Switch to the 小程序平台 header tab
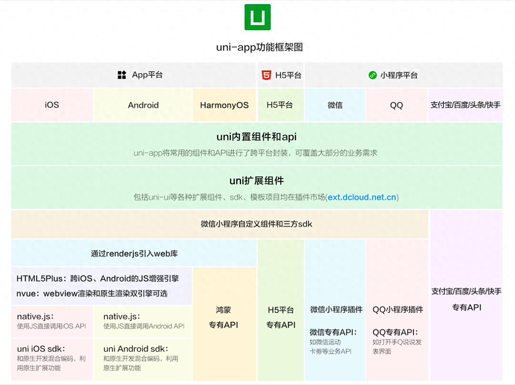515x385 pixels. (x=400, y=75)
